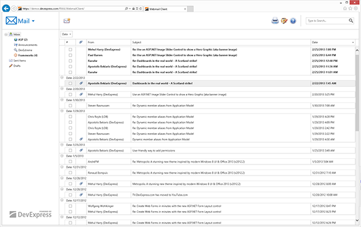361x227 pixels.
Task: Check the Chris Royle 4:28 PM message
Action: click(x=70, y=117)
